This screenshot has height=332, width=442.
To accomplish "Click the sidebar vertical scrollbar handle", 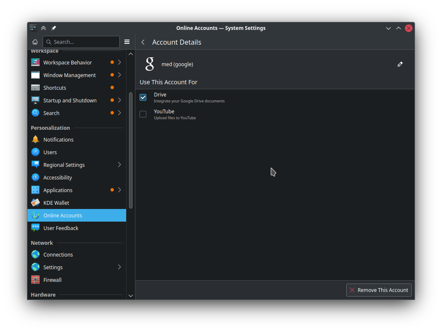I will (x=131, y=150).
